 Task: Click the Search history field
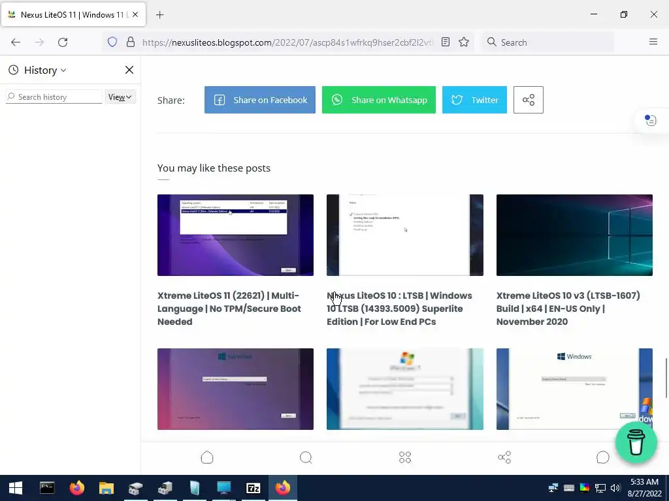click(x=54, y=97)
